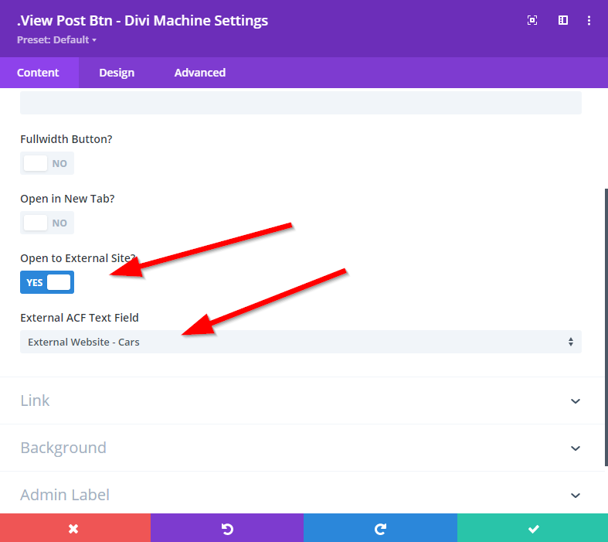This screenshot has width=608, height=542.
Task: Click the empty text input field at top
Action: click(x=301, y=104)
